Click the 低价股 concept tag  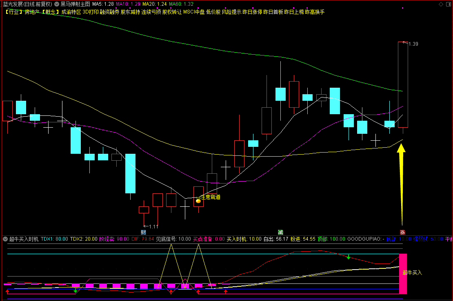click(213, 12)
